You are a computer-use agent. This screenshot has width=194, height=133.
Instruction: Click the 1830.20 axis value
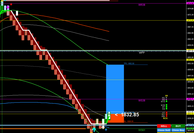tap(190, 118)
